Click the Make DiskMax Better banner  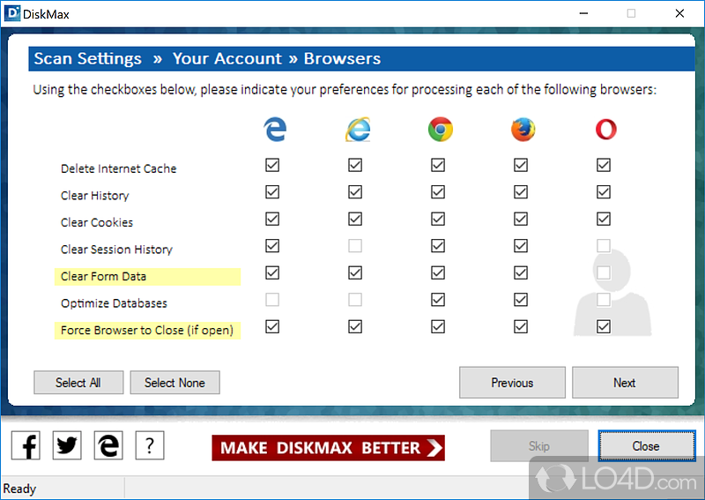point(328,447)
